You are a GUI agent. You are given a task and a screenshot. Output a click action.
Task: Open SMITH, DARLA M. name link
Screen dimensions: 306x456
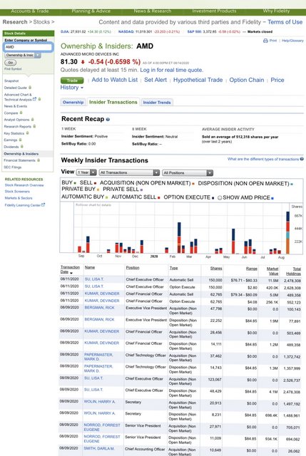tap(99, 448)
